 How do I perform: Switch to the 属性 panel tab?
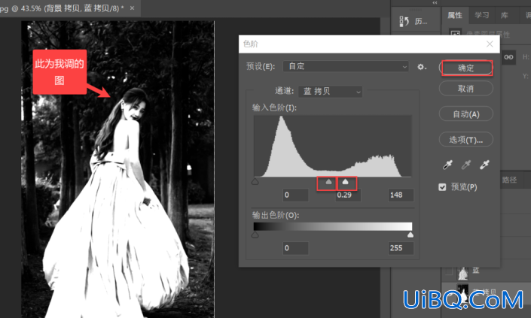click(455, 15)
